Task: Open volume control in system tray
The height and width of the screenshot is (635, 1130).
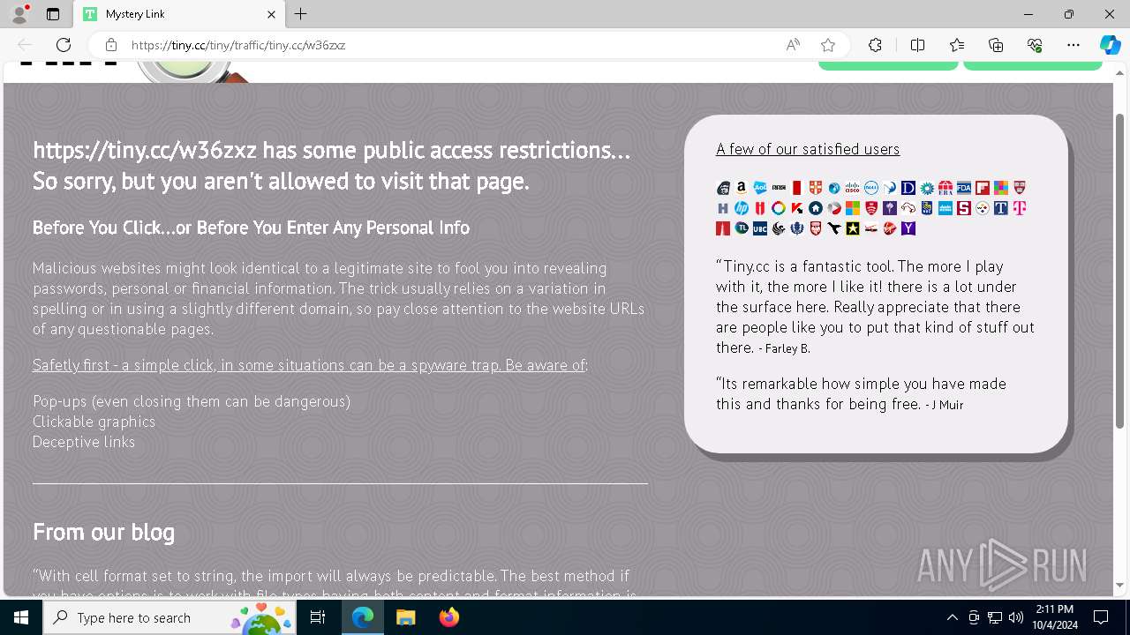Action: [1015, 617]
